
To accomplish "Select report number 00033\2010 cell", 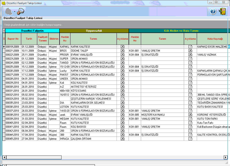I will (13, 99).
